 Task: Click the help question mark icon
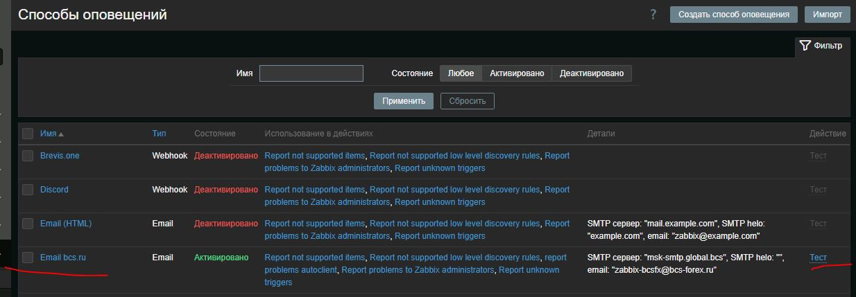tap(653, 15)
